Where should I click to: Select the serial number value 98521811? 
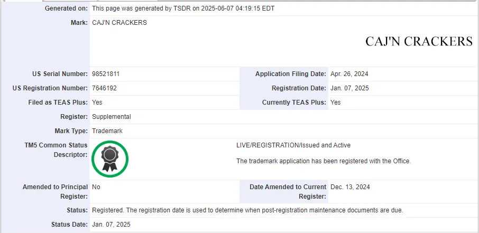[106, 74]
